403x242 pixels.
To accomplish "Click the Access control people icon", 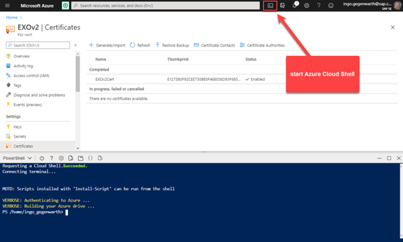I will [x=8, y=75].
